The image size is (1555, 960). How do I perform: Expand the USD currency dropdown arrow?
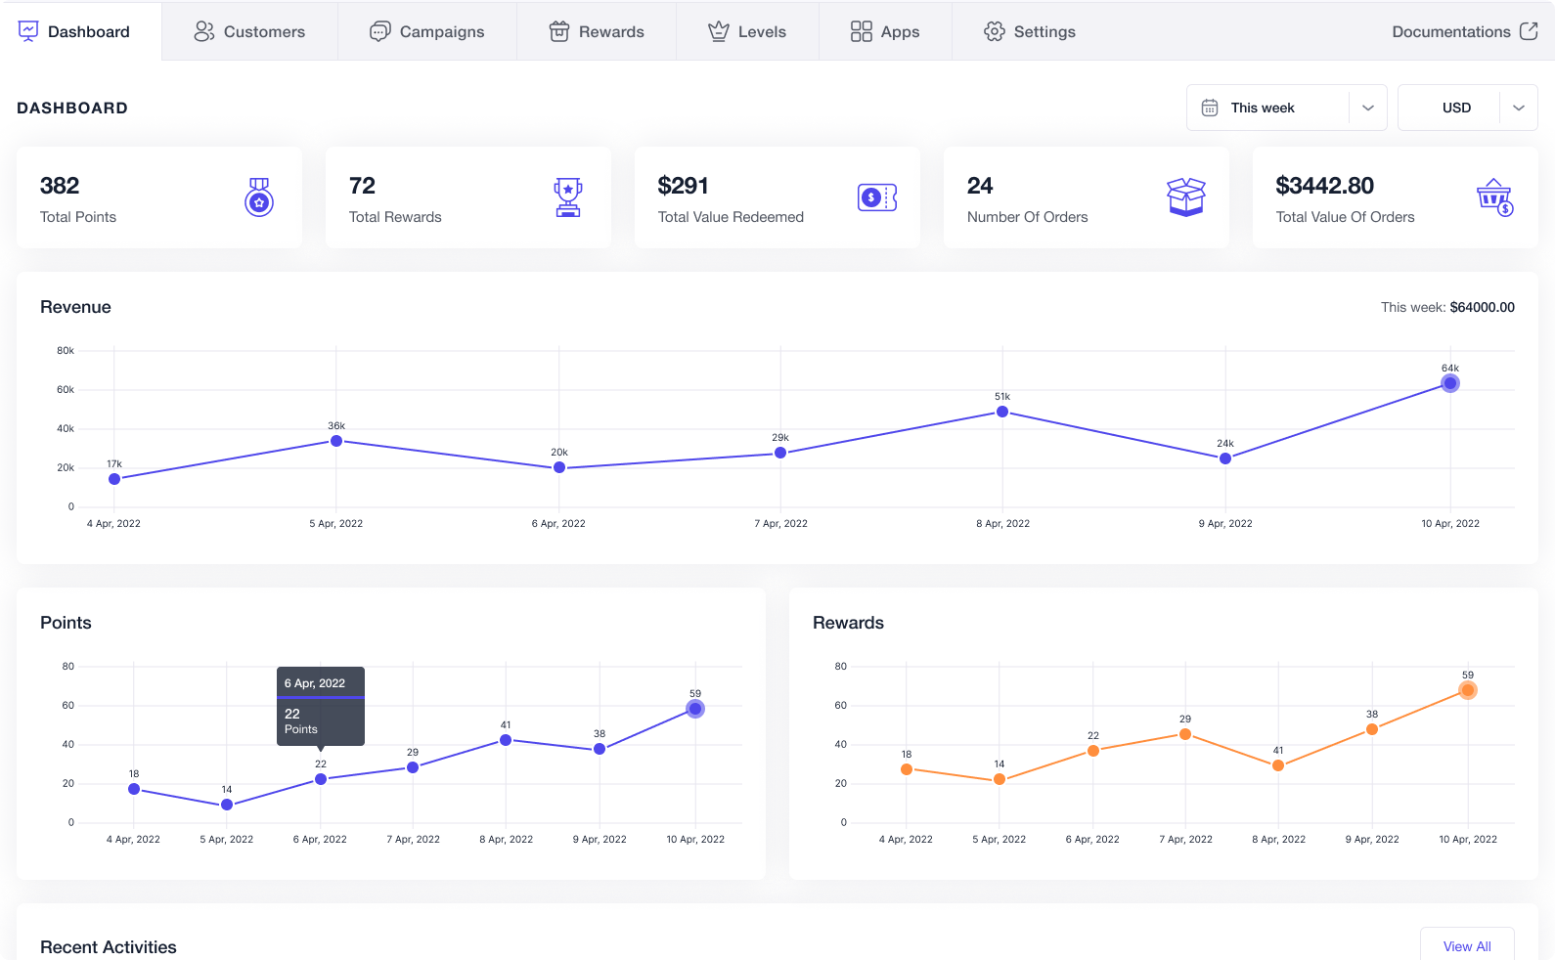pyautogui.click(x=1519, y=108)
